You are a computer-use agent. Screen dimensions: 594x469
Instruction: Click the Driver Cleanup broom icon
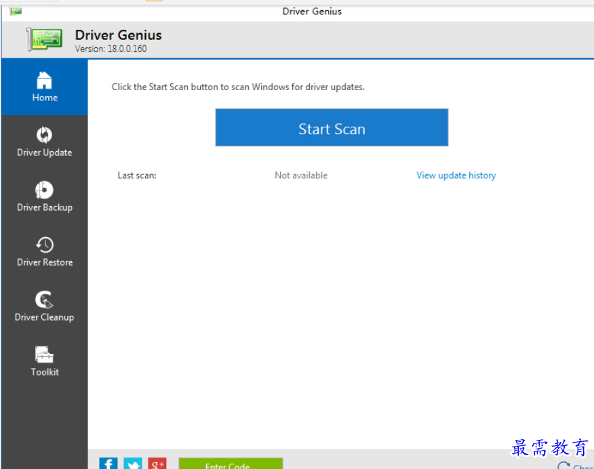(44, 300)
